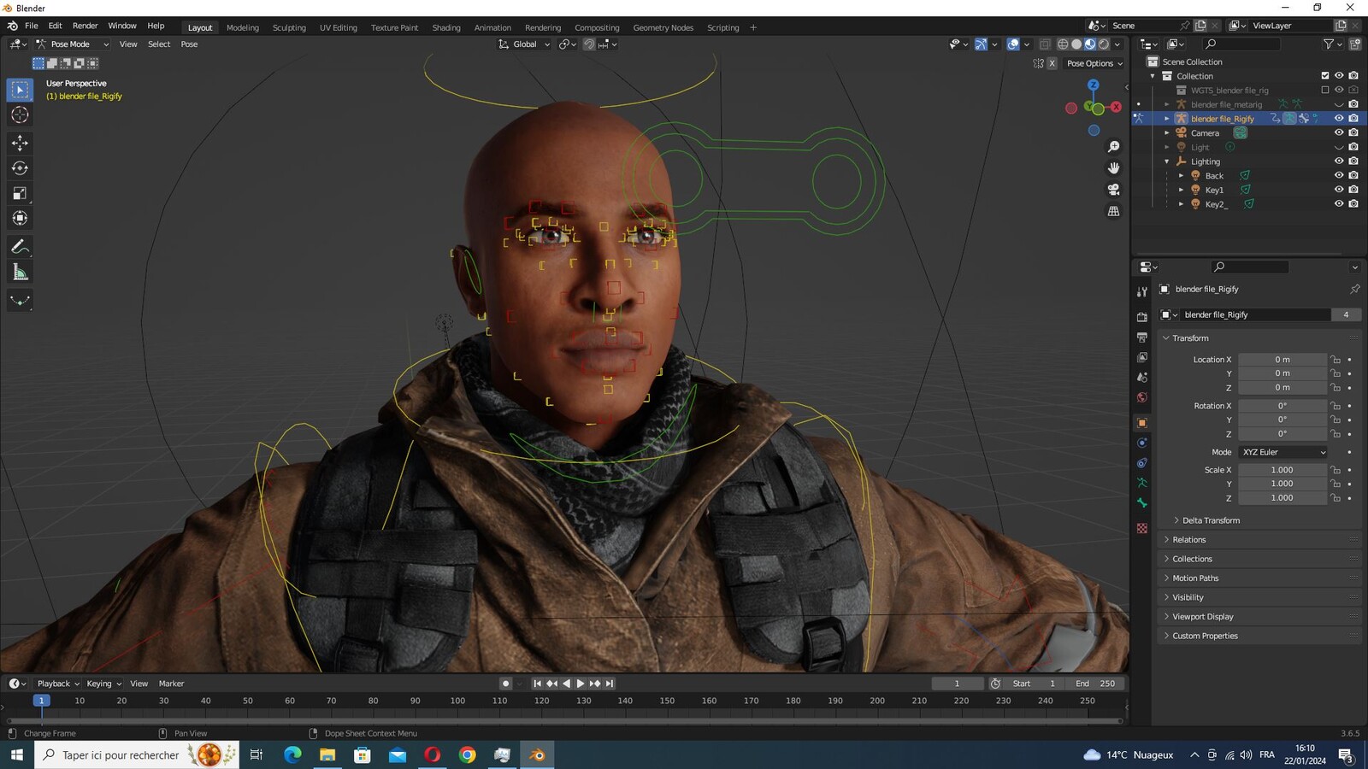Open rotation Mode XYZ Euler dropdown
The image size is (1368, 769).
point(1283,452)
